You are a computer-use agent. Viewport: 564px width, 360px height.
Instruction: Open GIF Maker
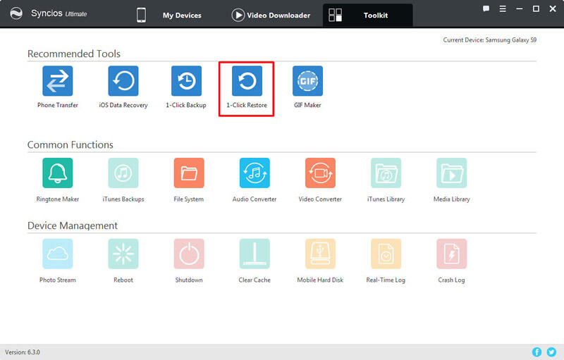(307, 81)
